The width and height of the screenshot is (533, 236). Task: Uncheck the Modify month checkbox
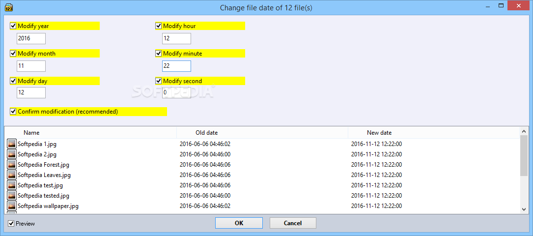pos(13,54)
